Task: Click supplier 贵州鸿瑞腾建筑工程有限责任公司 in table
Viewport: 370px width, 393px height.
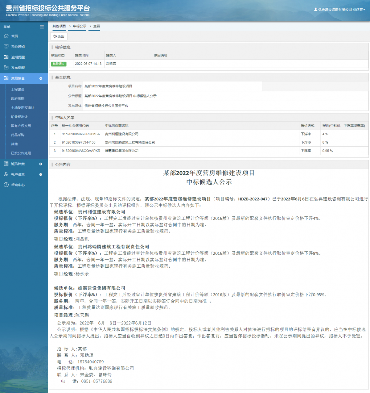Action: (x=130, y=142)
